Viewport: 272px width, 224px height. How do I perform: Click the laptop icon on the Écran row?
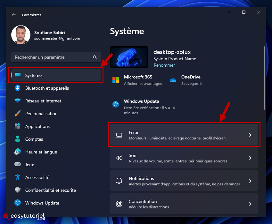[x=119, y=135]
